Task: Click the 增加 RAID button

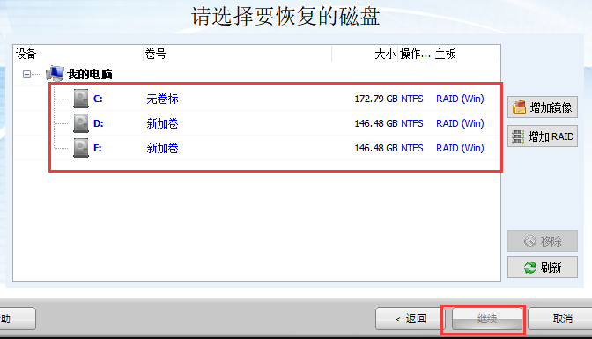Action: (x=543, y=136)
